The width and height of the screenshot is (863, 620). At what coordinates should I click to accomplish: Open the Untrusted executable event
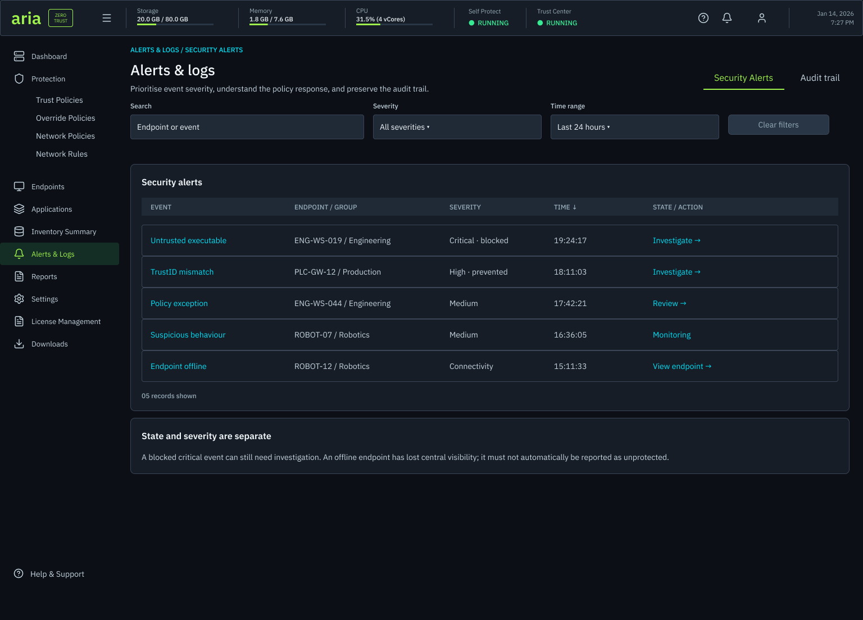coord(188,240)
